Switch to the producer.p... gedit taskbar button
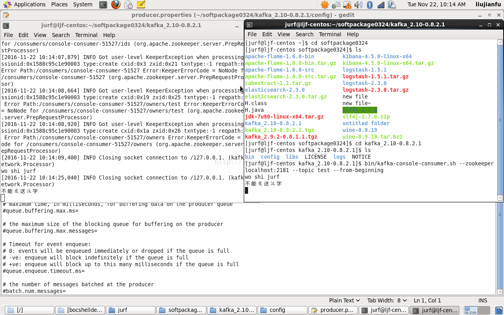Viewport: 504px width, 315px height. 333,310
